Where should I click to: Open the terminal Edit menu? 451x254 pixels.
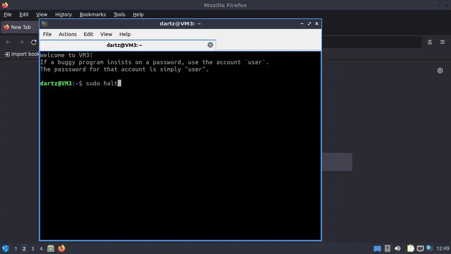88,34
